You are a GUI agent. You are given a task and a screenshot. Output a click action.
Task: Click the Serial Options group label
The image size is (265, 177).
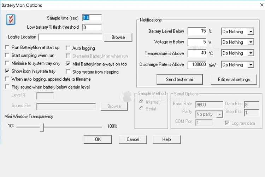click(x=186, y=94)
